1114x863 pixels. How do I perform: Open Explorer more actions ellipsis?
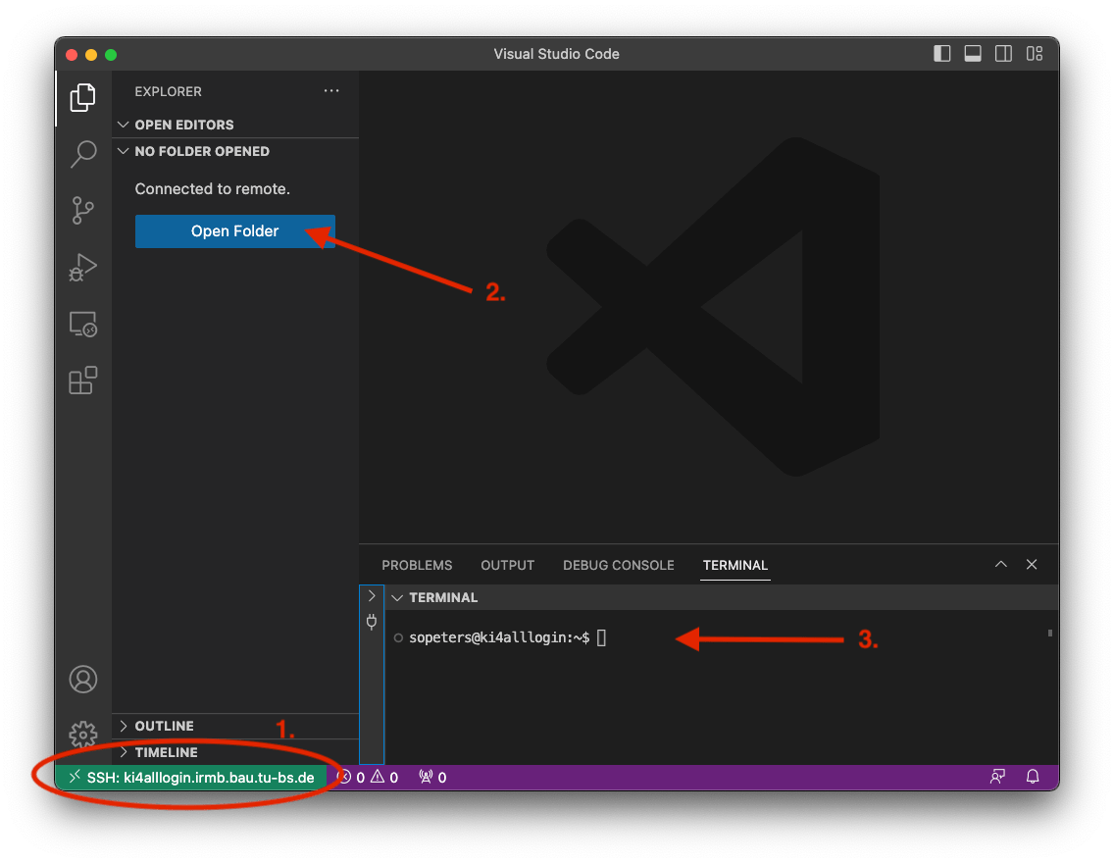[331, 91]
